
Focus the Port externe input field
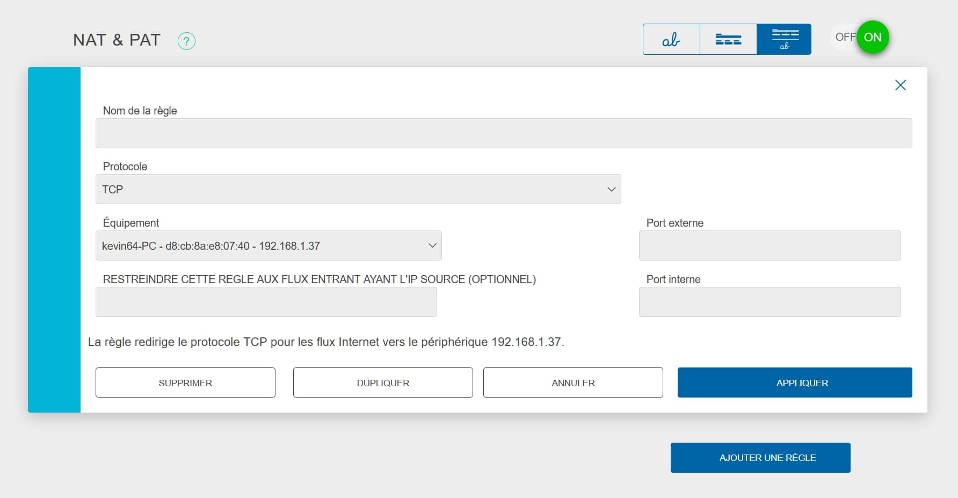point(770,246)
